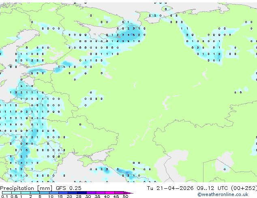The height and width of the screenshot is (198, 257).
Task: Click the '09..12 UTC' time range text
Action: point(212,188)
